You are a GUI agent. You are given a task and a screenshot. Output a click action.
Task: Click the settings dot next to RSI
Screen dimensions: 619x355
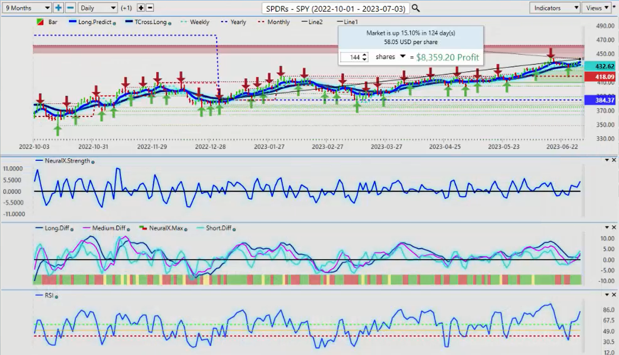57,297
